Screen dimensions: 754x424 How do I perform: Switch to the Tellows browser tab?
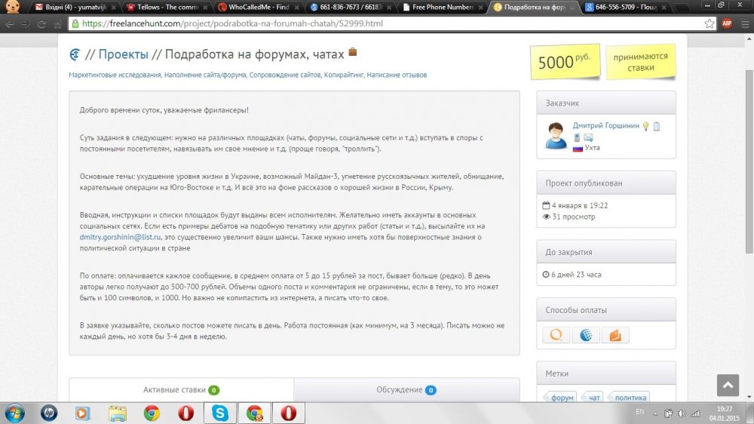click(167, 8)
